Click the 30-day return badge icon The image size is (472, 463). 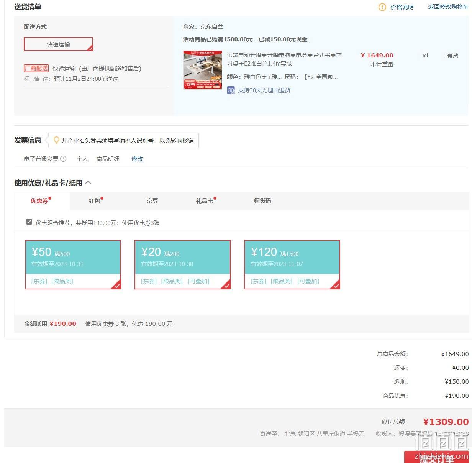(x=231, y=90)
